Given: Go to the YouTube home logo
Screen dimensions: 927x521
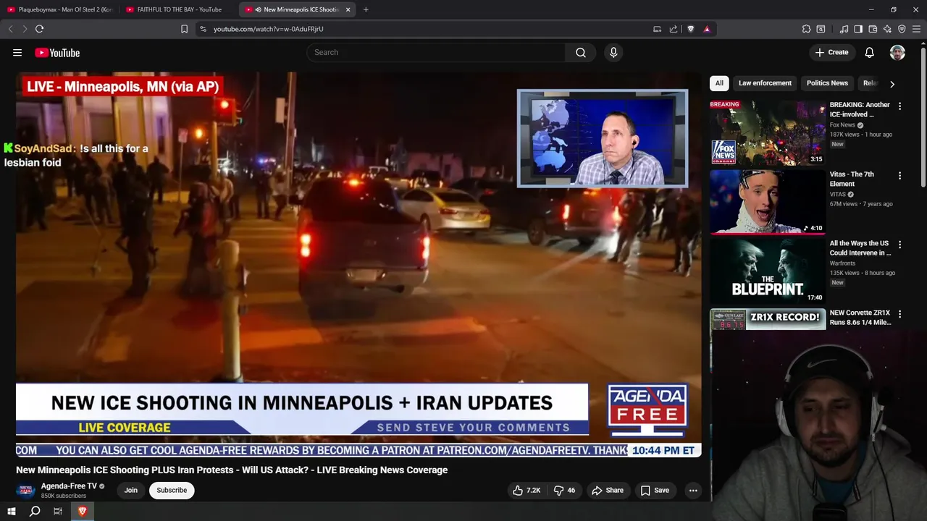Looking at the screenshot, I should coord(57,52).
